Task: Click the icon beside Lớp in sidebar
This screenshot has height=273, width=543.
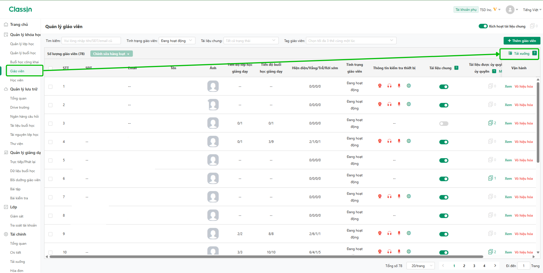Action: click(6, 207)
